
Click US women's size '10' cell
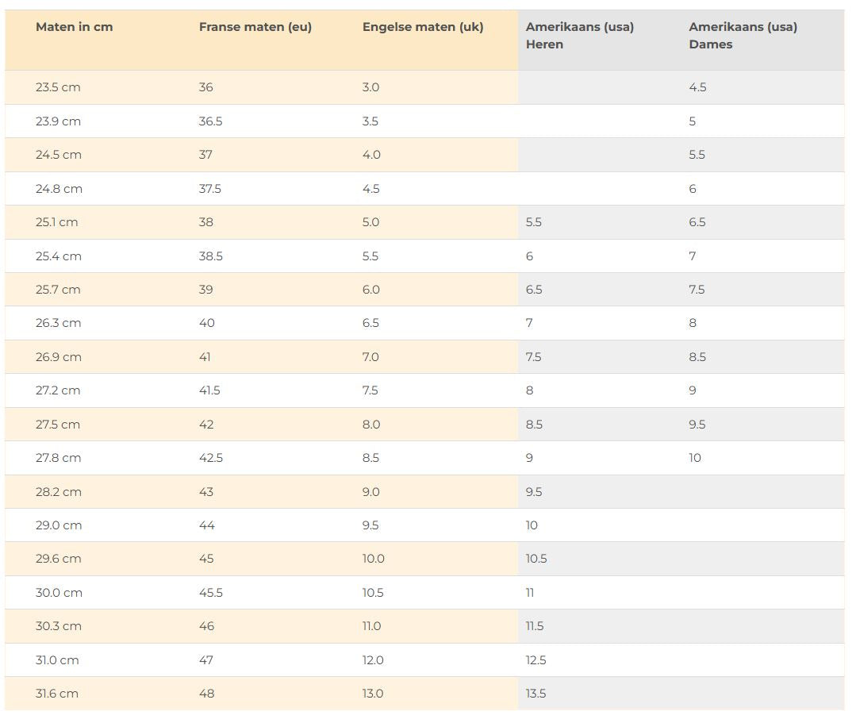(695, 458)
